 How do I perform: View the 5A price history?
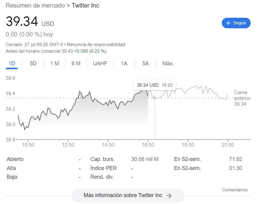pos(145,64)
